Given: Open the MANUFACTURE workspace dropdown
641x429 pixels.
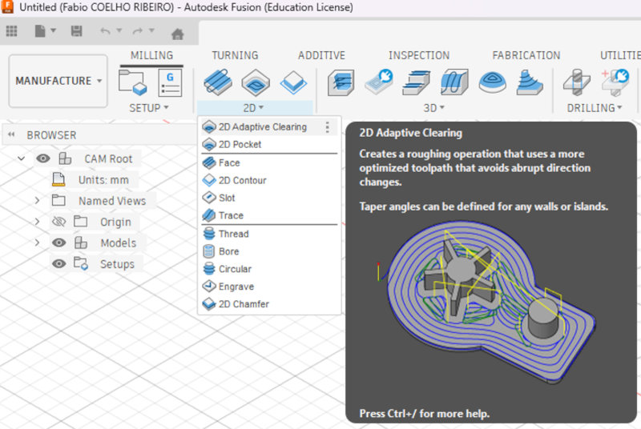Looking at the screenshot, I should click(58, 81).
